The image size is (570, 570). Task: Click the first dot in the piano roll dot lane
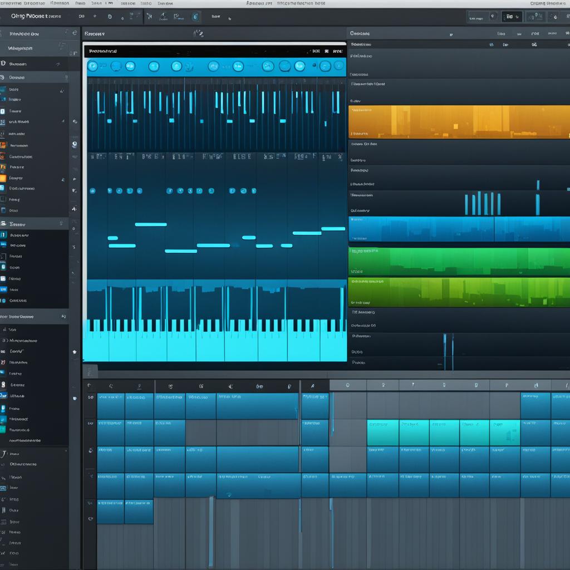click(93, 191)
